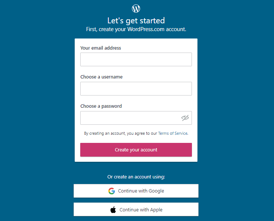The image size is (274, 221).
Task: Click the "Choose a password" label
Action: (x=101, y=106)
